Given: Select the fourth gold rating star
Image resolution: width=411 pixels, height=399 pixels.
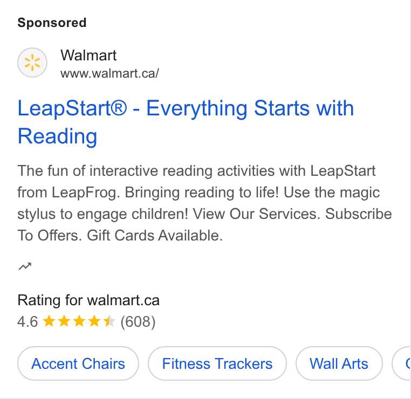Looking at the screenshot, I should [x=94, y=321].
